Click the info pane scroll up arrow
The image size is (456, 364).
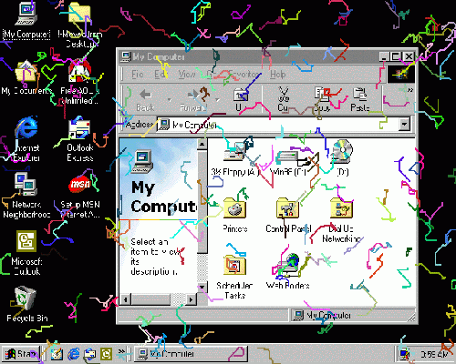tap(202, 145)
